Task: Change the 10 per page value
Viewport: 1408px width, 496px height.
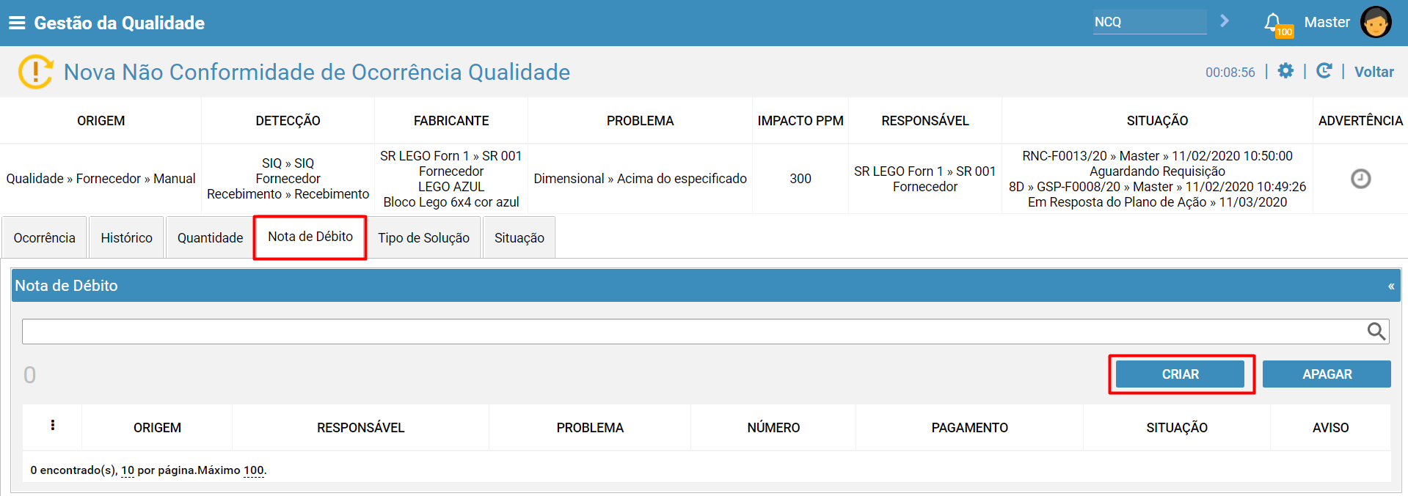Action: 128,470
